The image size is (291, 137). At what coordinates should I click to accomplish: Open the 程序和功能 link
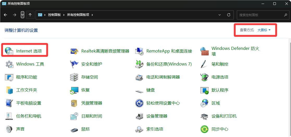click(27, 77)
